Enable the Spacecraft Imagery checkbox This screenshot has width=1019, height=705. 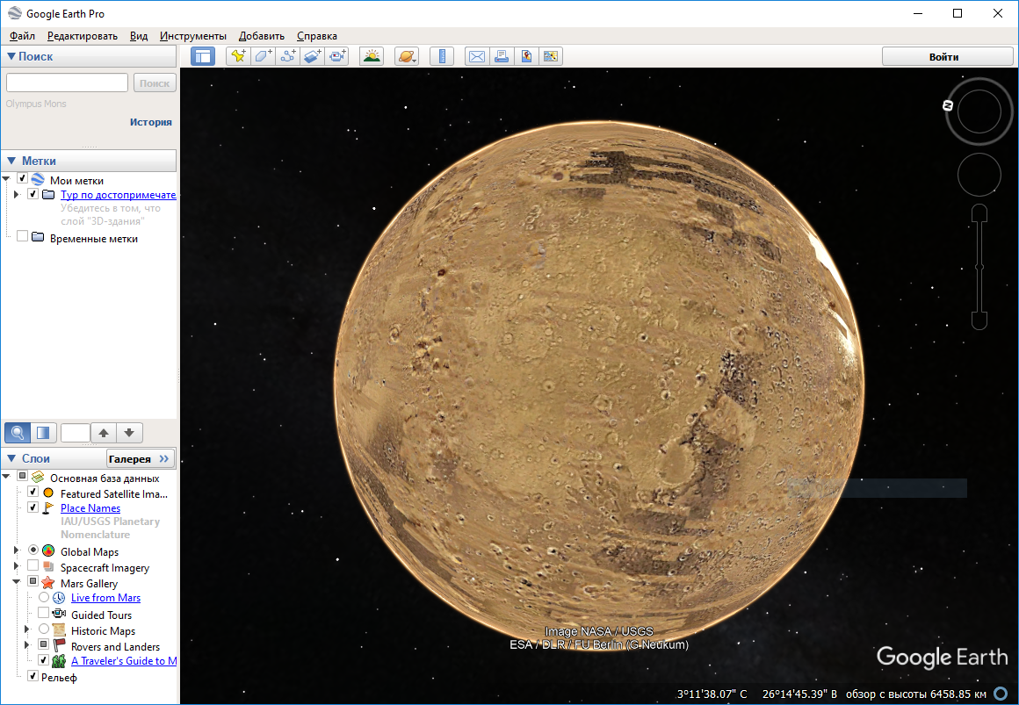(x=33, y=566)
